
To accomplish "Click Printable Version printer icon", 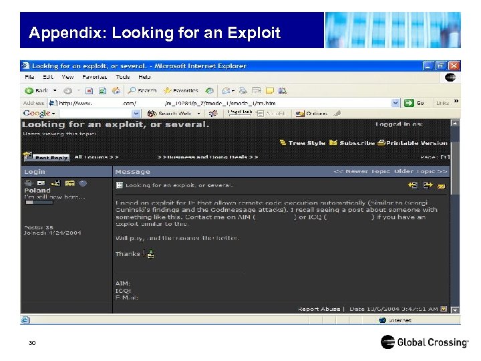I will [381, 143].
